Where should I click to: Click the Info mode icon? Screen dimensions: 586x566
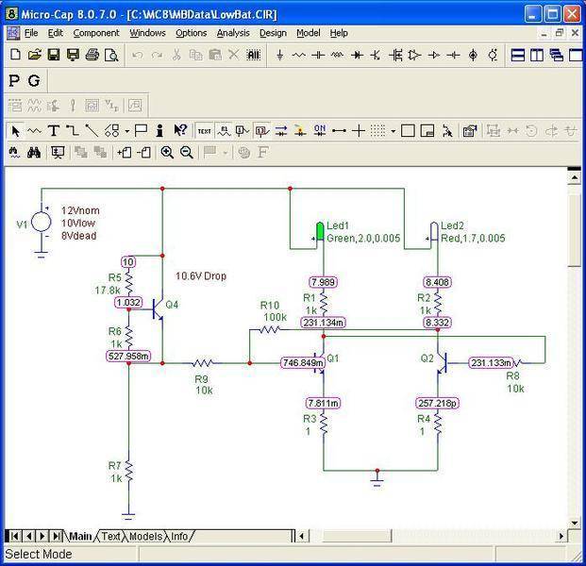[160, 130]
